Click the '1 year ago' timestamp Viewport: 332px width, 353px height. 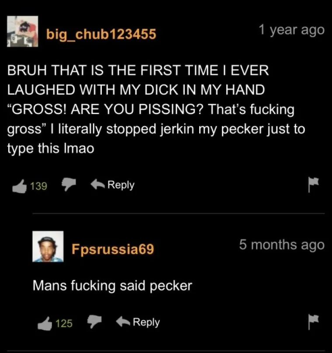click(x=291, y=30)
